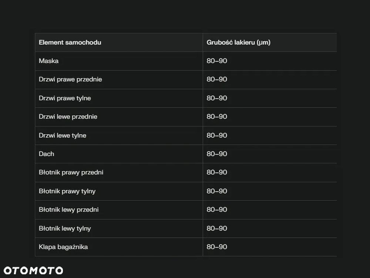Click the "Element samochodu" column header
370x278 pixels.
click(70, 42)
